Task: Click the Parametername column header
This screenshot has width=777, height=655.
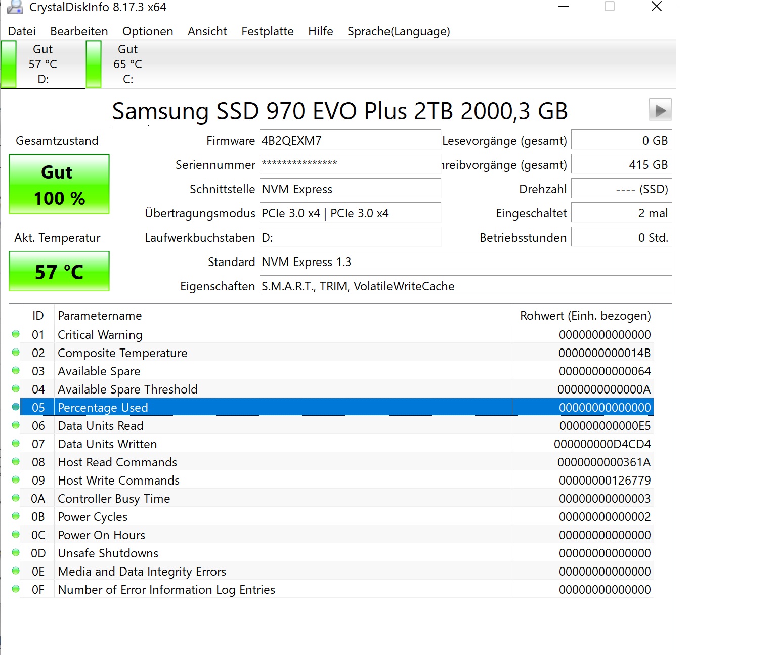Action: (x=283, y=316)
